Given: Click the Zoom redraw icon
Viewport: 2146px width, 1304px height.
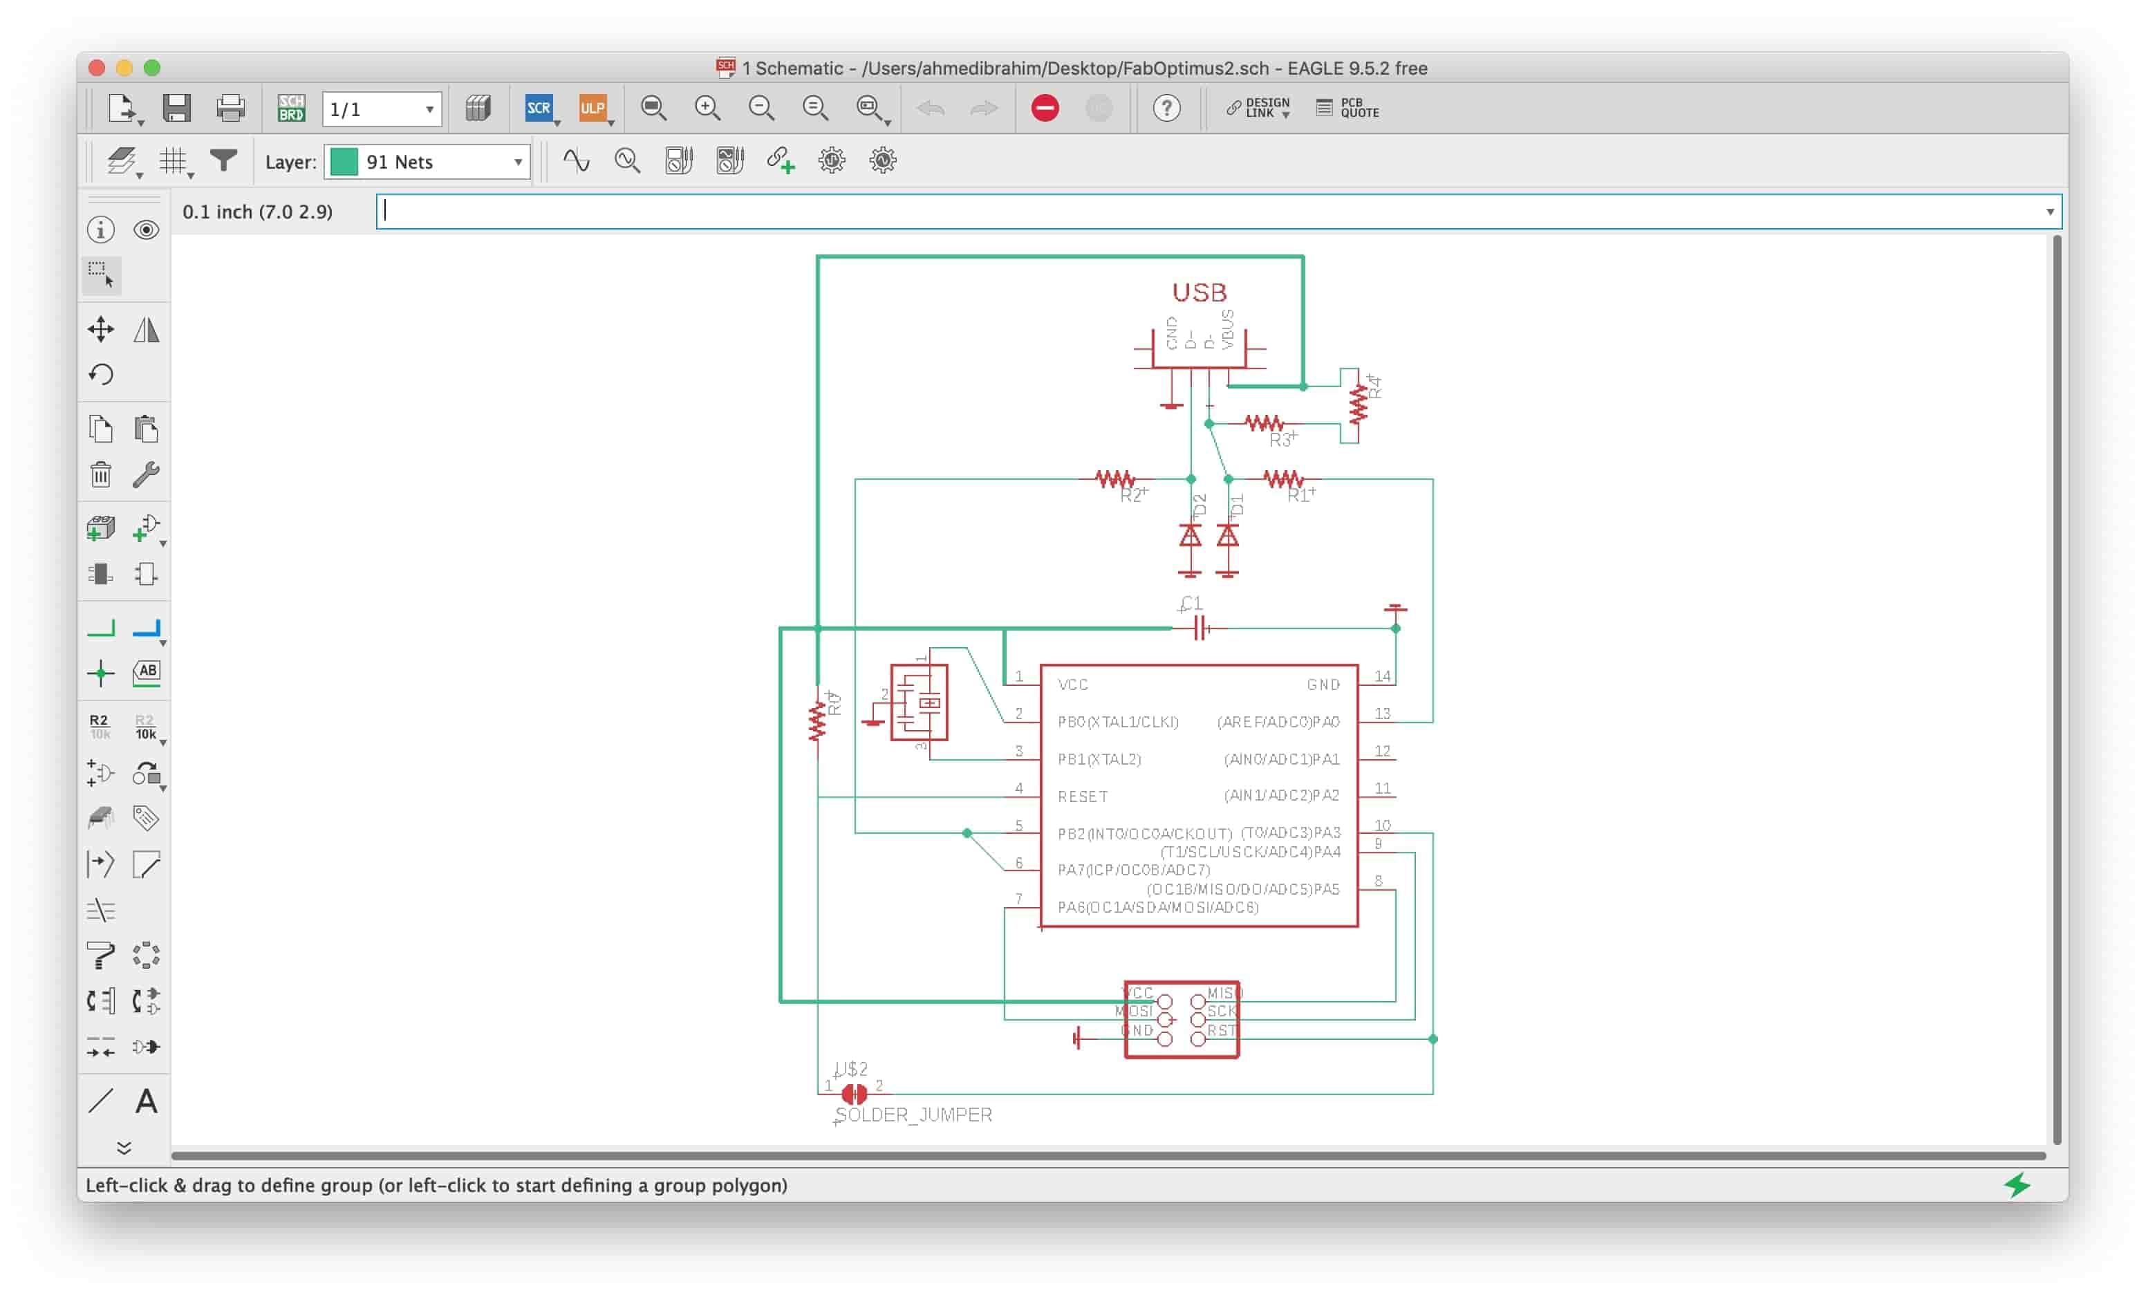Looking at the screenshot, I should tap(815, 108).
